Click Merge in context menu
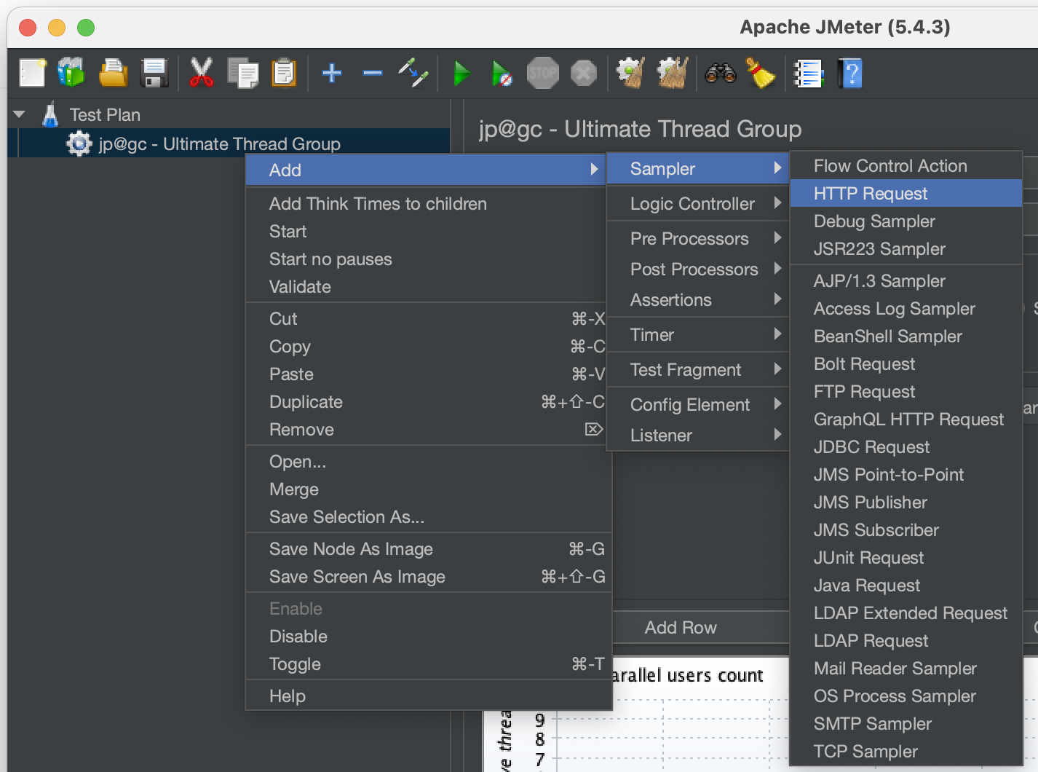The width and height of the screenshot is (1038, 772). 428,489
